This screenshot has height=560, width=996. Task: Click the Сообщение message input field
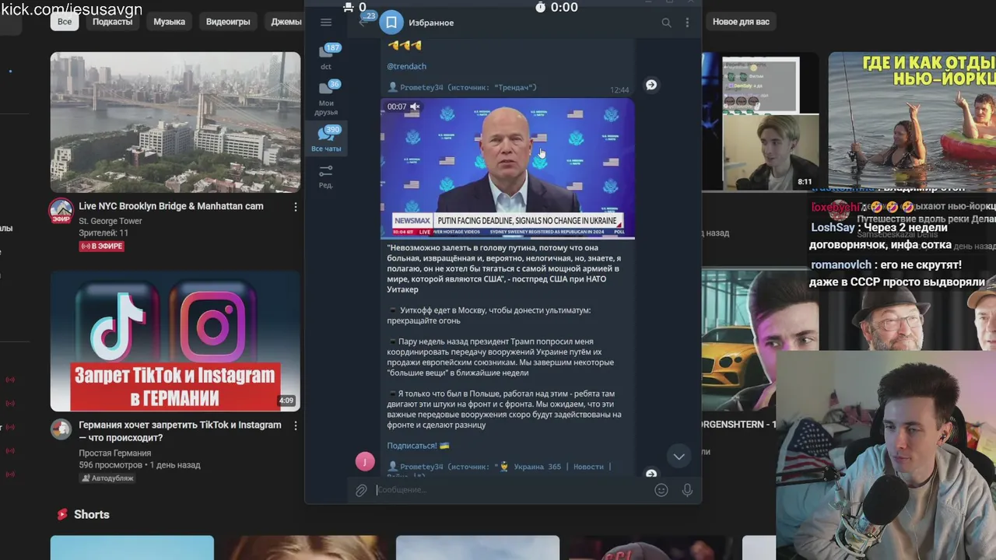[512, 490]
